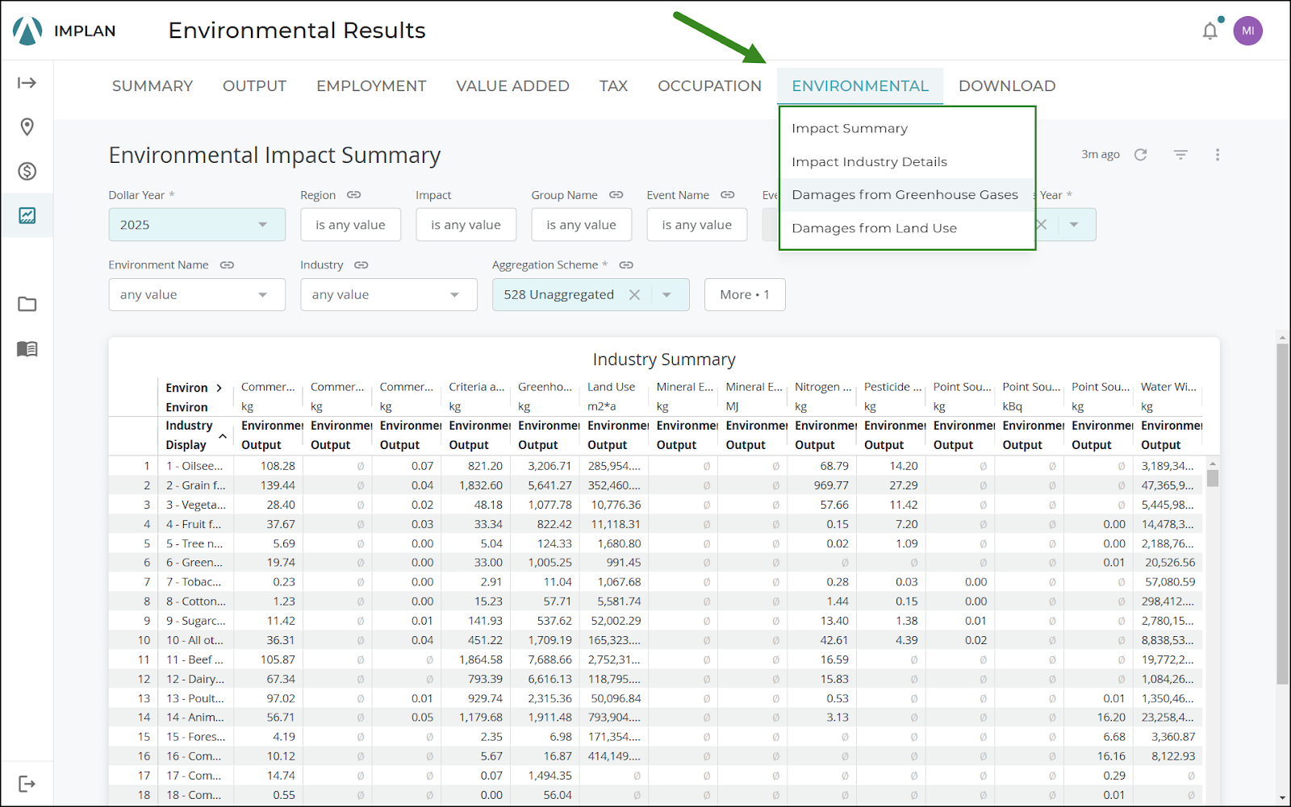The image size is (1291, 807).
Task: Open the documentation book sidebar icon
Action: [27, 348]
